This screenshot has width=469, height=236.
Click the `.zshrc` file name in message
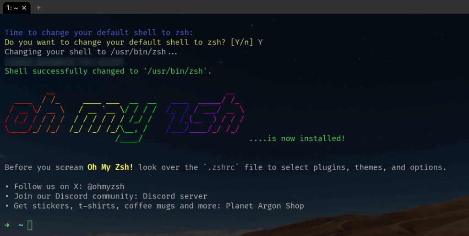pyautogui.click(x=221, y=167)
